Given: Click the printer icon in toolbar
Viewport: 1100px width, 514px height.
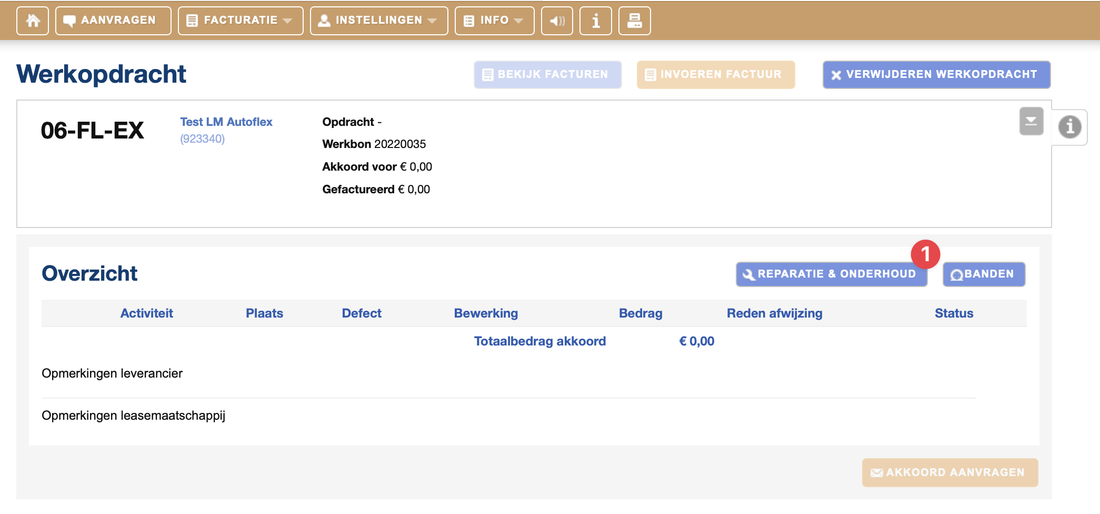Looking at the screenshot, I should tap(634, 21).
